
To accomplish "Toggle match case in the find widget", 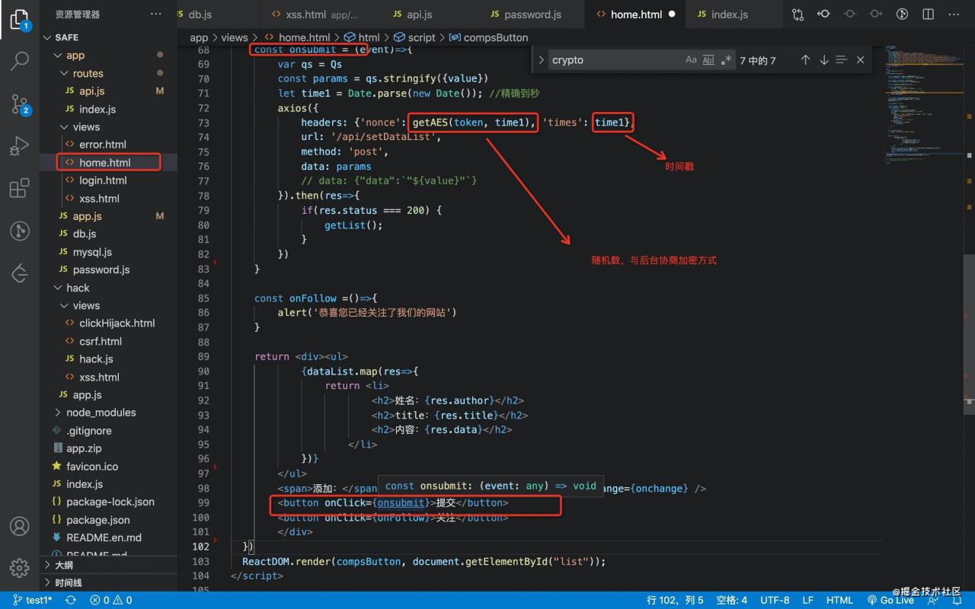I will click(690, 59).
